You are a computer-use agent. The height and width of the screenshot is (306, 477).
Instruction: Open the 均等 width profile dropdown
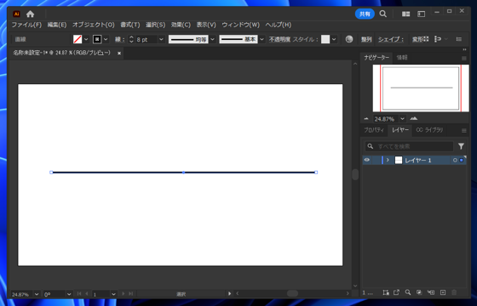[213, 39]
